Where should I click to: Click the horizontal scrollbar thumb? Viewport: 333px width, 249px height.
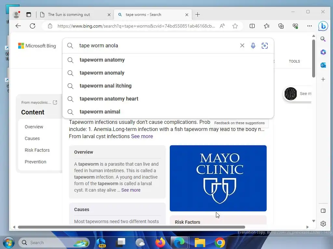click(x=131, y=227)
